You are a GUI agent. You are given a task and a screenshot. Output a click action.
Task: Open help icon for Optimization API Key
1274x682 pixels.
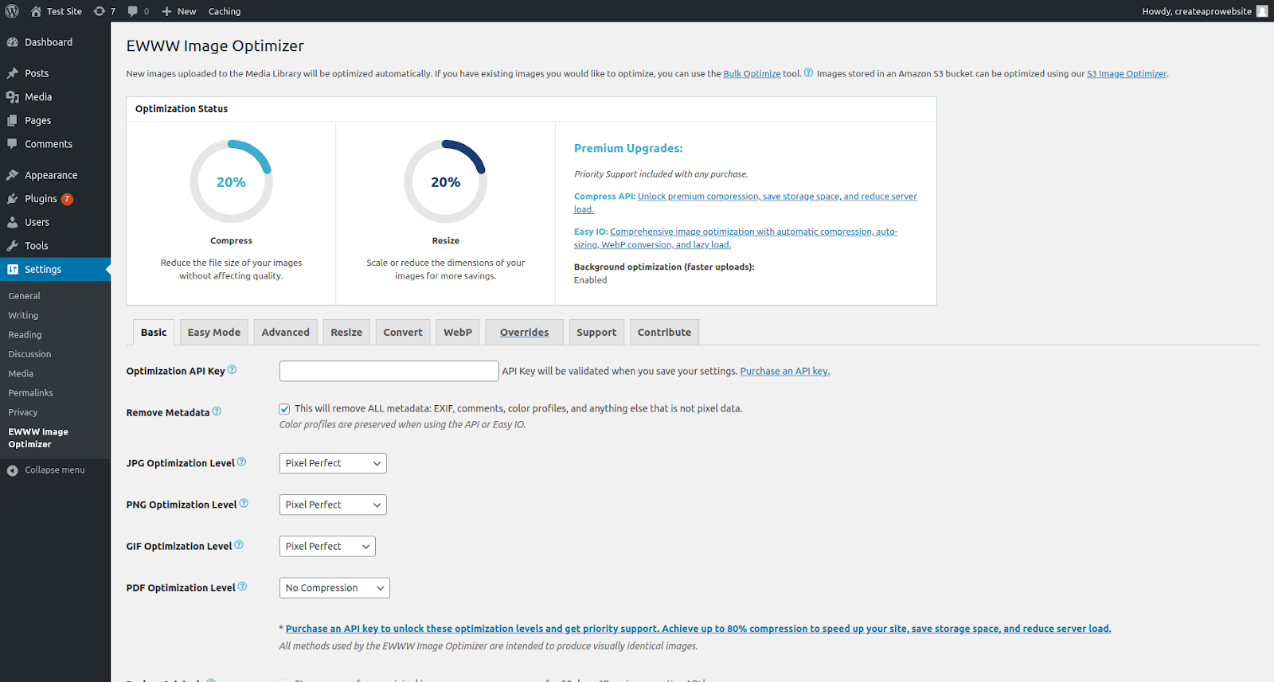(x=232, y=370)
